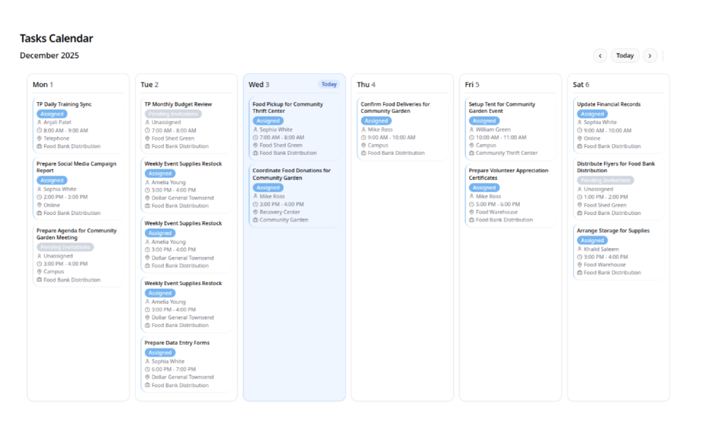Click the Today badge on Wednesday's column
The image size is (708, 442).
(329, 84)
